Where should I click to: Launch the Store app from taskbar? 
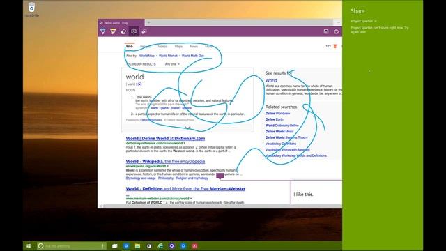click(148, 246)
